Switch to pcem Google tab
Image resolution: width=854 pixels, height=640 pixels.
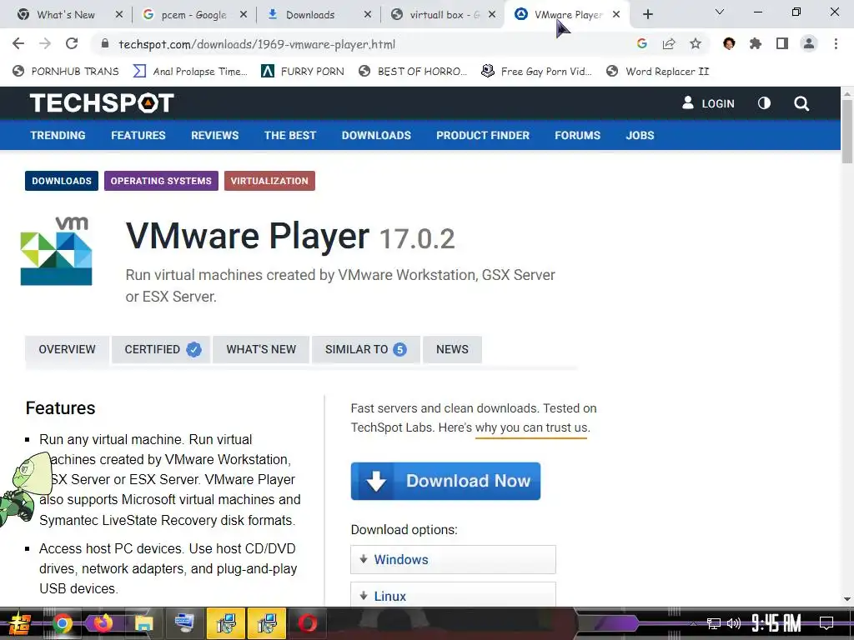point(193,15)
